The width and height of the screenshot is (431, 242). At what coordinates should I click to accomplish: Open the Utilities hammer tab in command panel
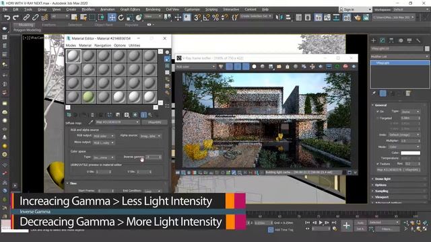pos(418,40)
